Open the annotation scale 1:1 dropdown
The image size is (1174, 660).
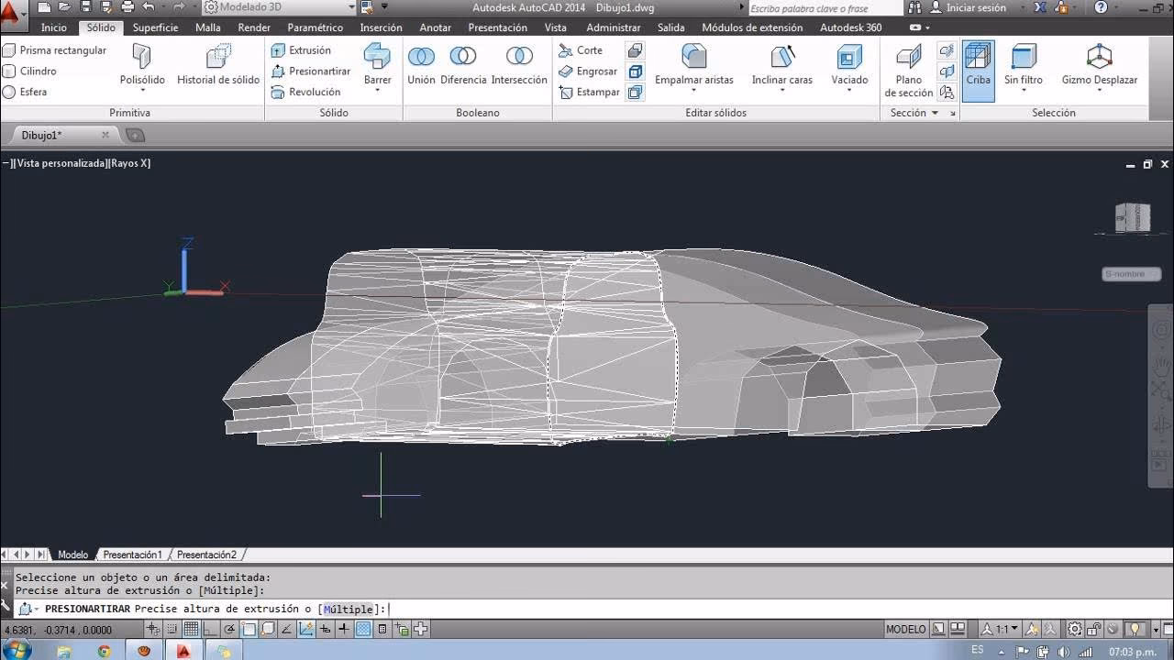(x=1009, y=630)
